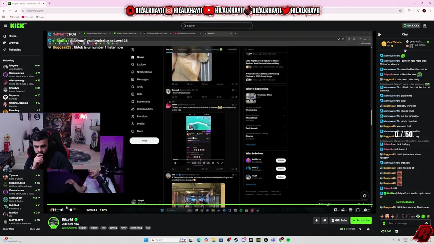
Task: Expand the gift leaderboard in chat
Action: click(405, 51)
